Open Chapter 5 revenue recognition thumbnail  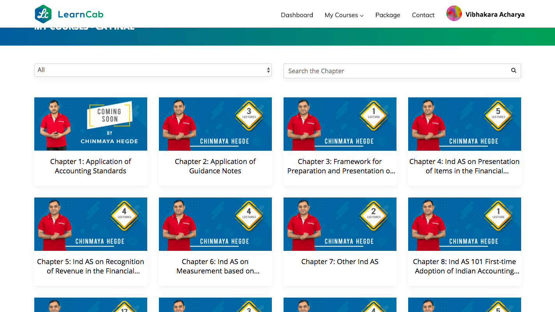point(90,224)
